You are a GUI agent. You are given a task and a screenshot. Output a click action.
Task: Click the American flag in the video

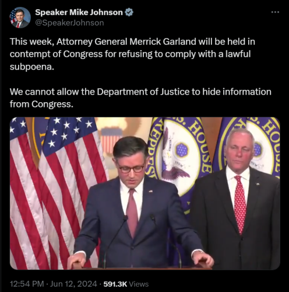(57, 193)
